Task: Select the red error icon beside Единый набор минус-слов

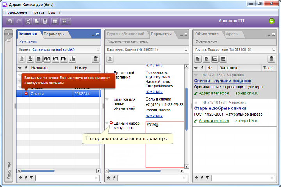Action: pos(111,123)
